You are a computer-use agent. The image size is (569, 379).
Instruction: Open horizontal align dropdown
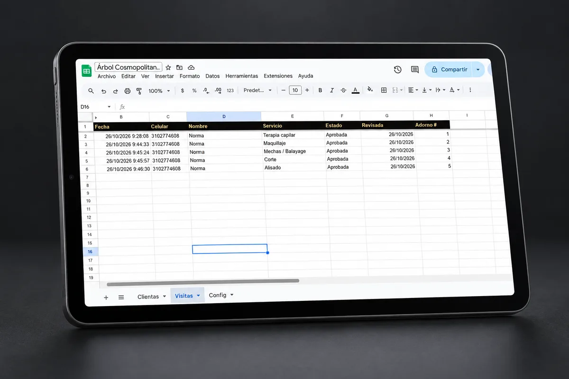point(413,90)
